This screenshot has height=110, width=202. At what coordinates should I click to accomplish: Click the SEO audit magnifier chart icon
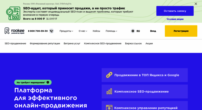pyautogui.click(x=13, y=13)
